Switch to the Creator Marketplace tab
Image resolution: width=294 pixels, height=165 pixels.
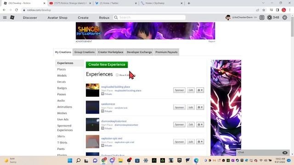tap(111, 52)
